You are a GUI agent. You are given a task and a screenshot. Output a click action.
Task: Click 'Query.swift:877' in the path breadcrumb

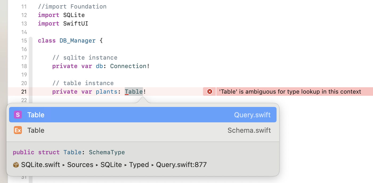[181, 165]
